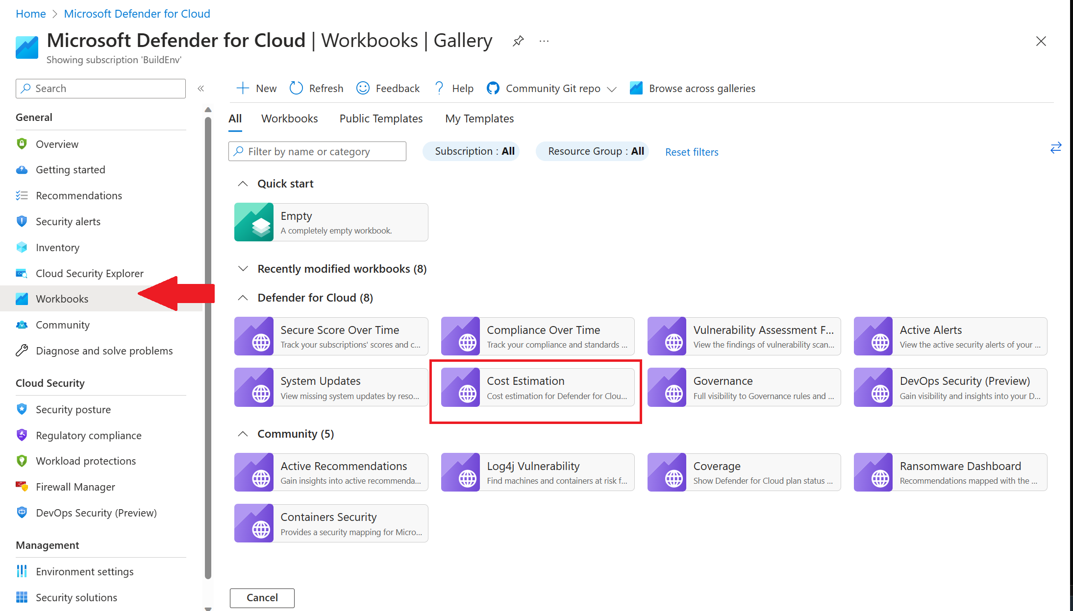Toggle gallery view with swap arrows icon
Viewport: 1073px width, 611px height.
(x=1055, y=147)
